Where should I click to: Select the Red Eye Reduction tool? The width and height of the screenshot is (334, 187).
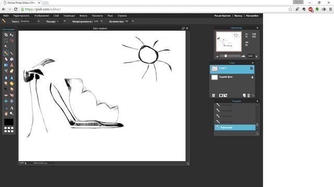point(6,95)
